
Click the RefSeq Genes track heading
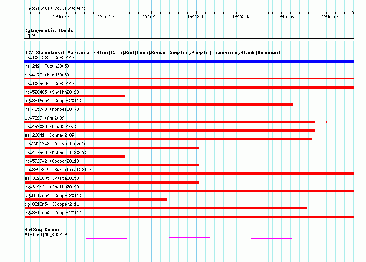pos(42,230)
